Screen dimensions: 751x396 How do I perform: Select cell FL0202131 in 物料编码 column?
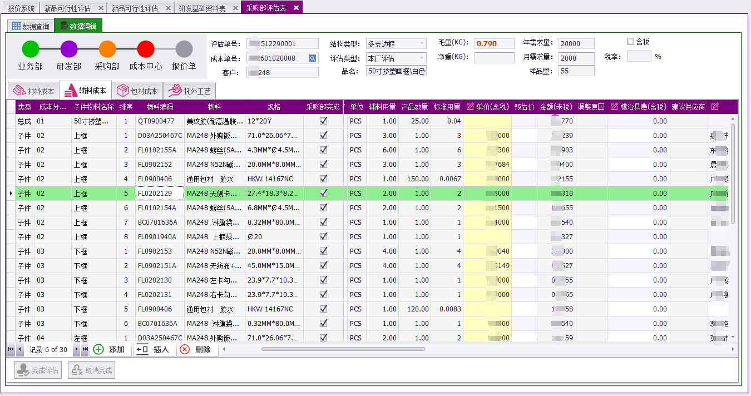click(160, 294)
